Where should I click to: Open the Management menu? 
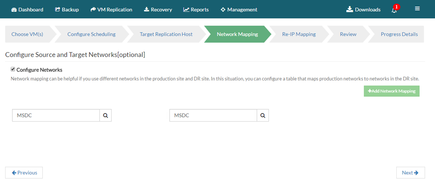[x=239, y=10]
